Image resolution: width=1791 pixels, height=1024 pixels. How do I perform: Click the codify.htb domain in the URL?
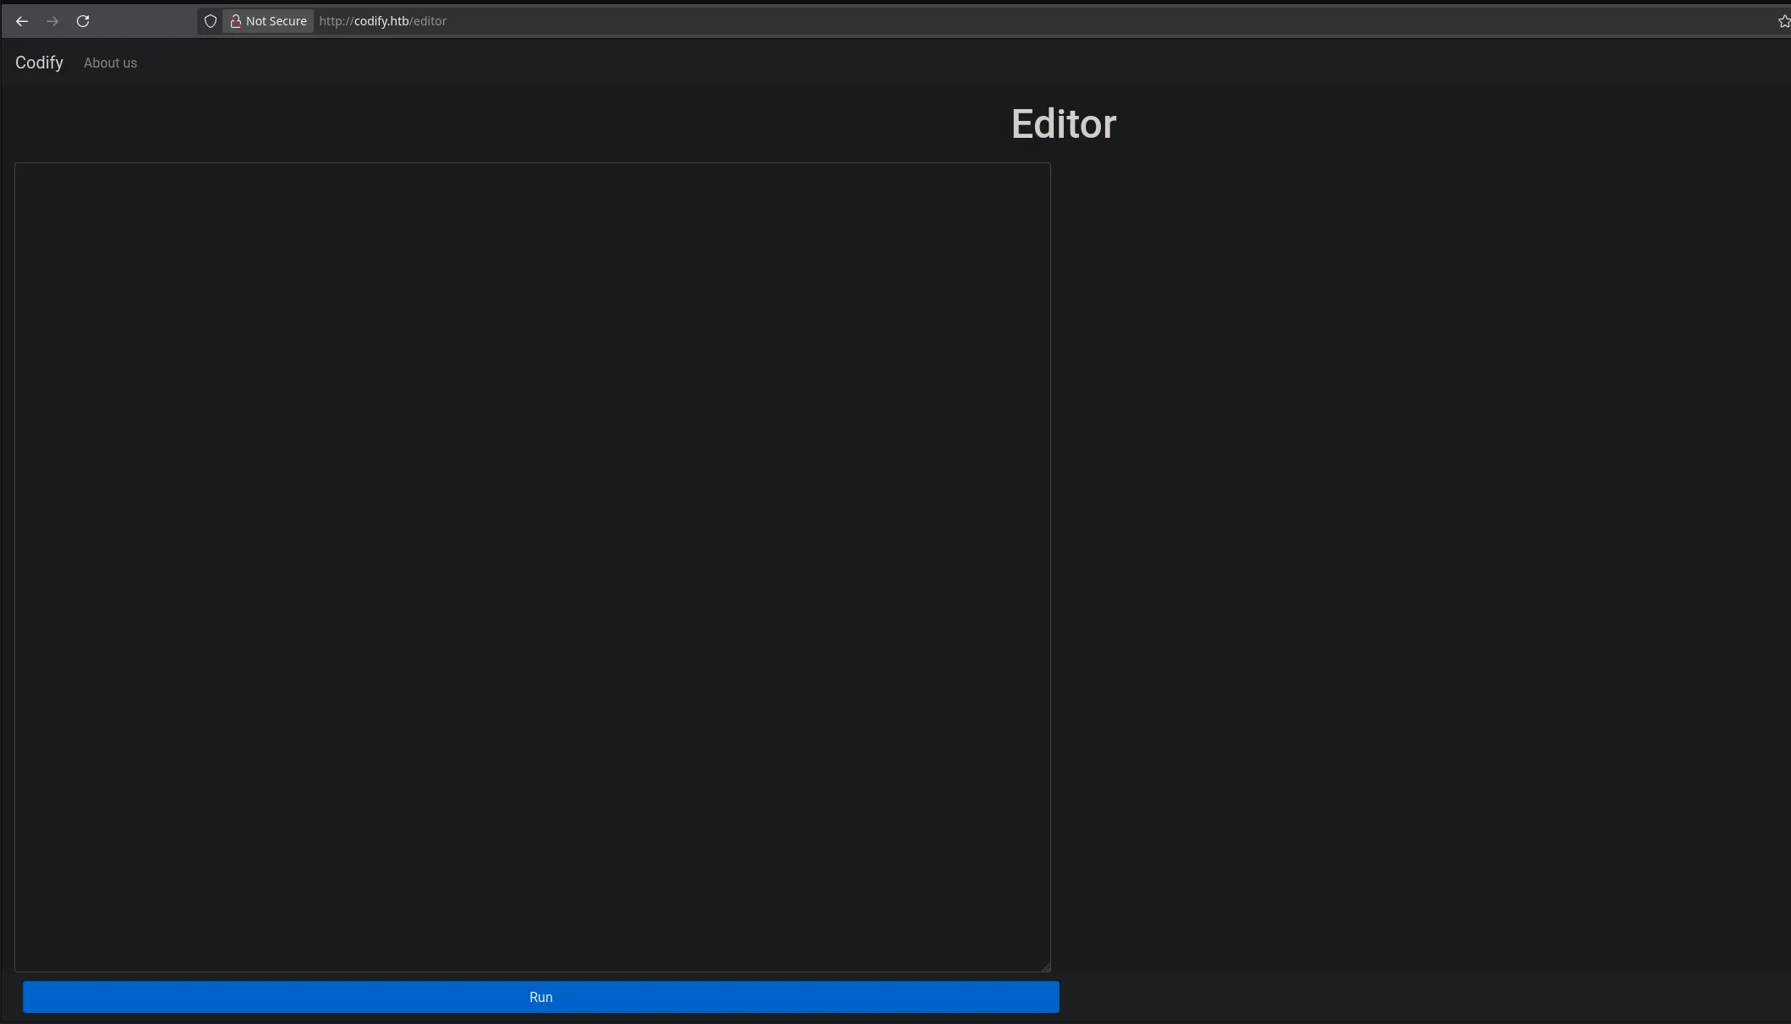click(x=381, y=21)
